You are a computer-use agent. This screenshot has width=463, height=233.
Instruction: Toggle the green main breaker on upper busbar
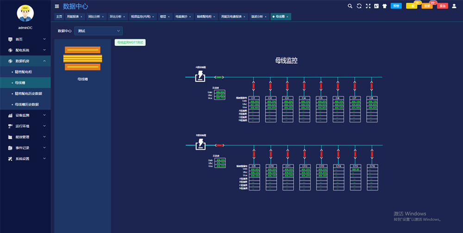[x=219, y=77]
